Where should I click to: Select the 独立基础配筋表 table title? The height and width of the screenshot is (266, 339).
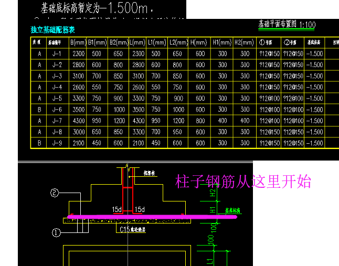[x=53, y=29]
